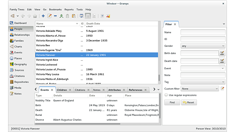Open Charts view in sidebar
Viewport: 235px width, 132px height.
pos(21,46)
